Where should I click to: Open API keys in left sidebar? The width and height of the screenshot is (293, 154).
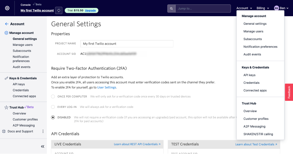(x=19, y=84)
